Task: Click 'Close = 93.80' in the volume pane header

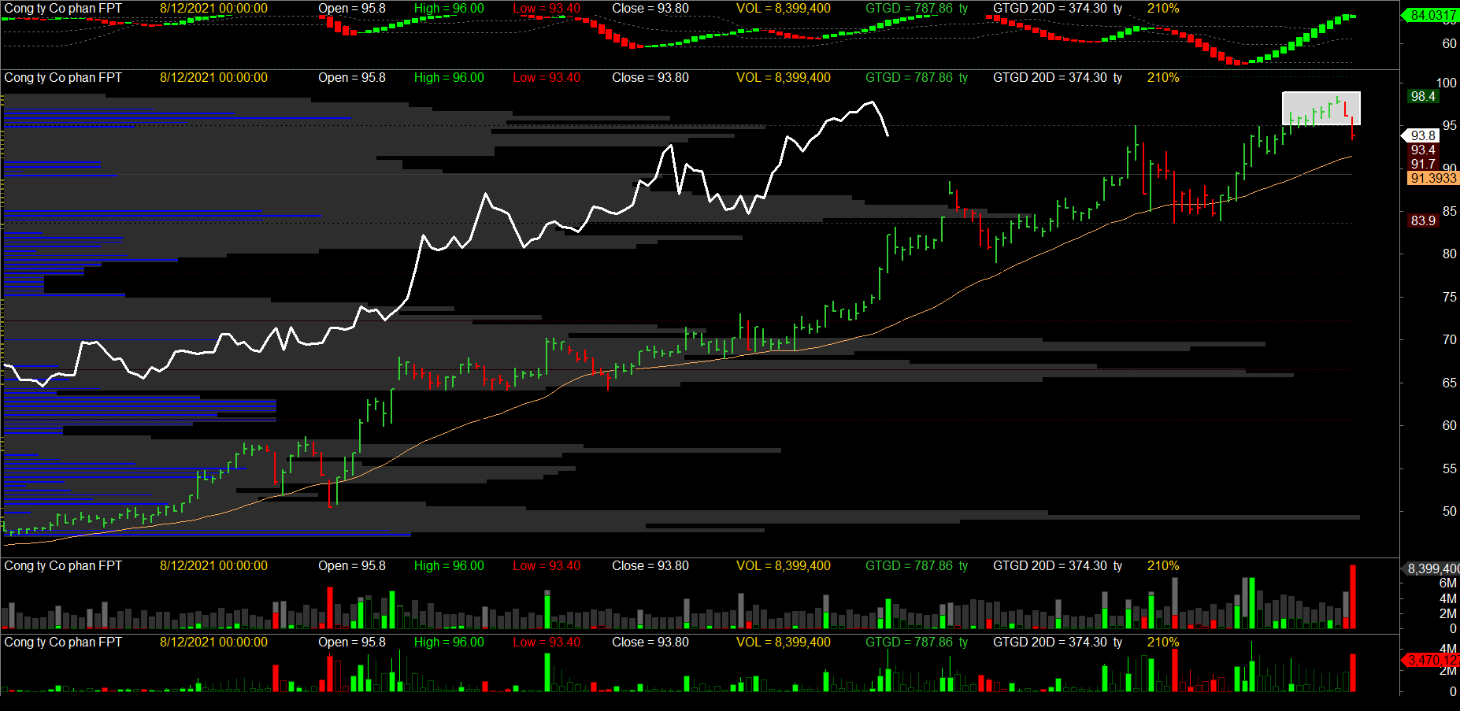Action: click(650, 565)
